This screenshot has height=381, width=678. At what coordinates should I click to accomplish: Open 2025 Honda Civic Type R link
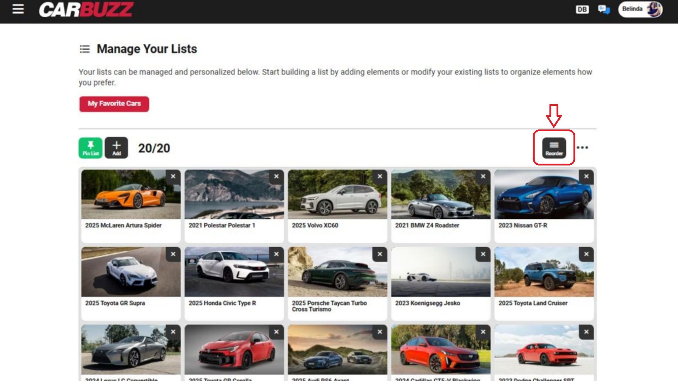point(222,303)
